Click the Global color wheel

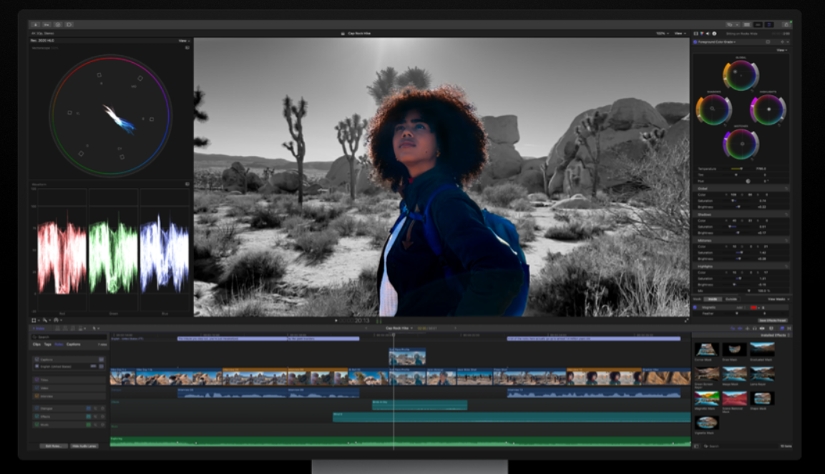(741, 75)
